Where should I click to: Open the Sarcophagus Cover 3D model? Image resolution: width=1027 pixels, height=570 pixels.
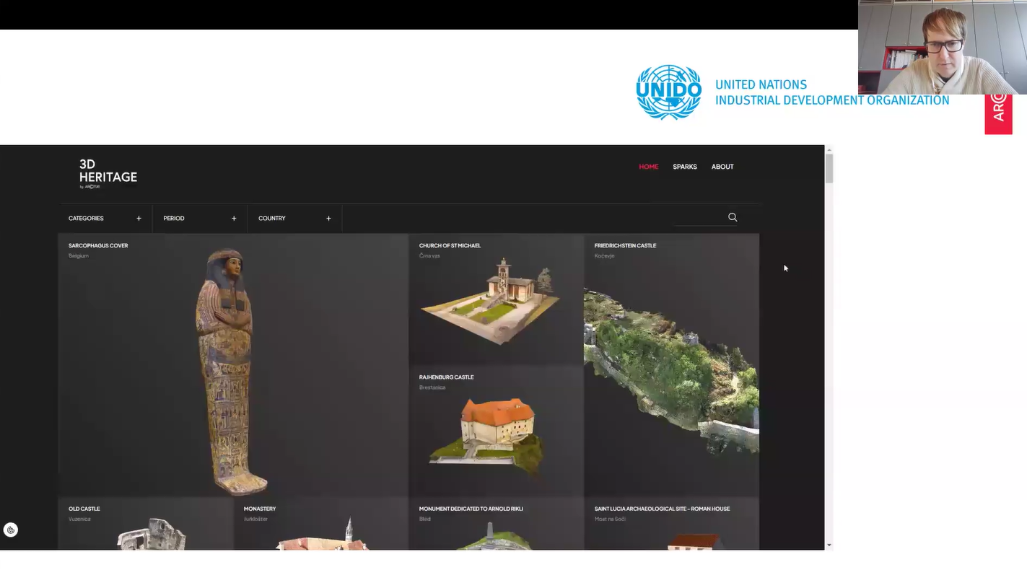[x=232, y=368]
